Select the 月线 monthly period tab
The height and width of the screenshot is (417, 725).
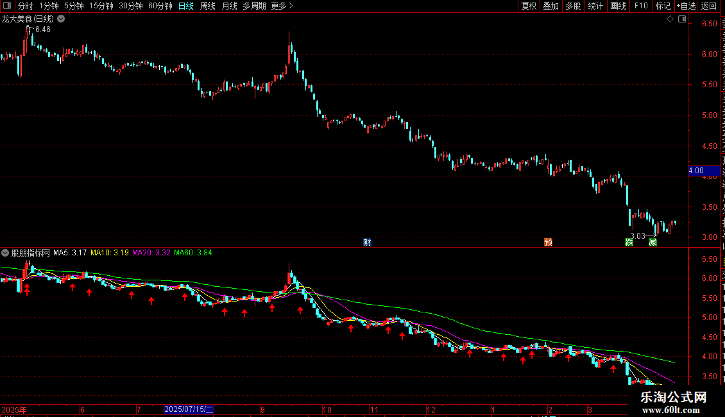pyautogui.click(x=229, y=6)
